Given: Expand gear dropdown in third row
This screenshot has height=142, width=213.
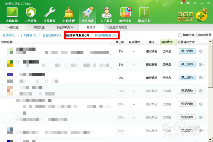Looking at the screenshot, I should 201,78.
